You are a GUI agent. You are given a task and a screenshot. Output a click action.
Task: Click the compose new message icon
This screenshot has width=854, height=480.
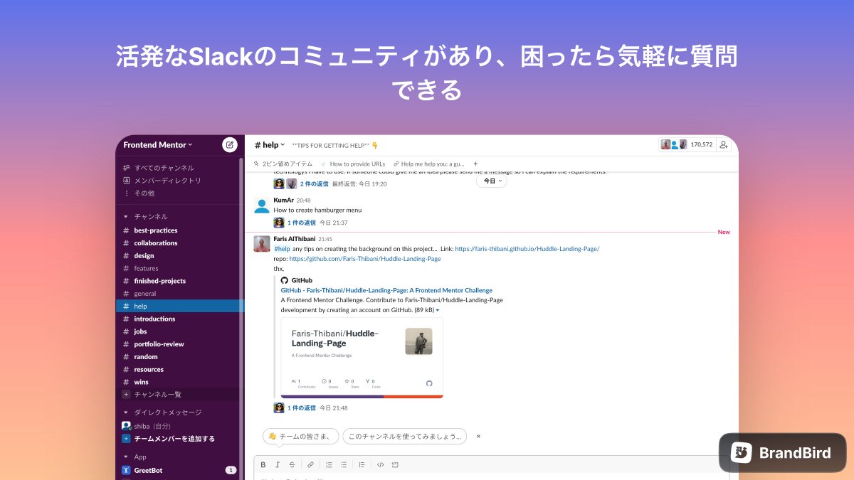point(229,144)
